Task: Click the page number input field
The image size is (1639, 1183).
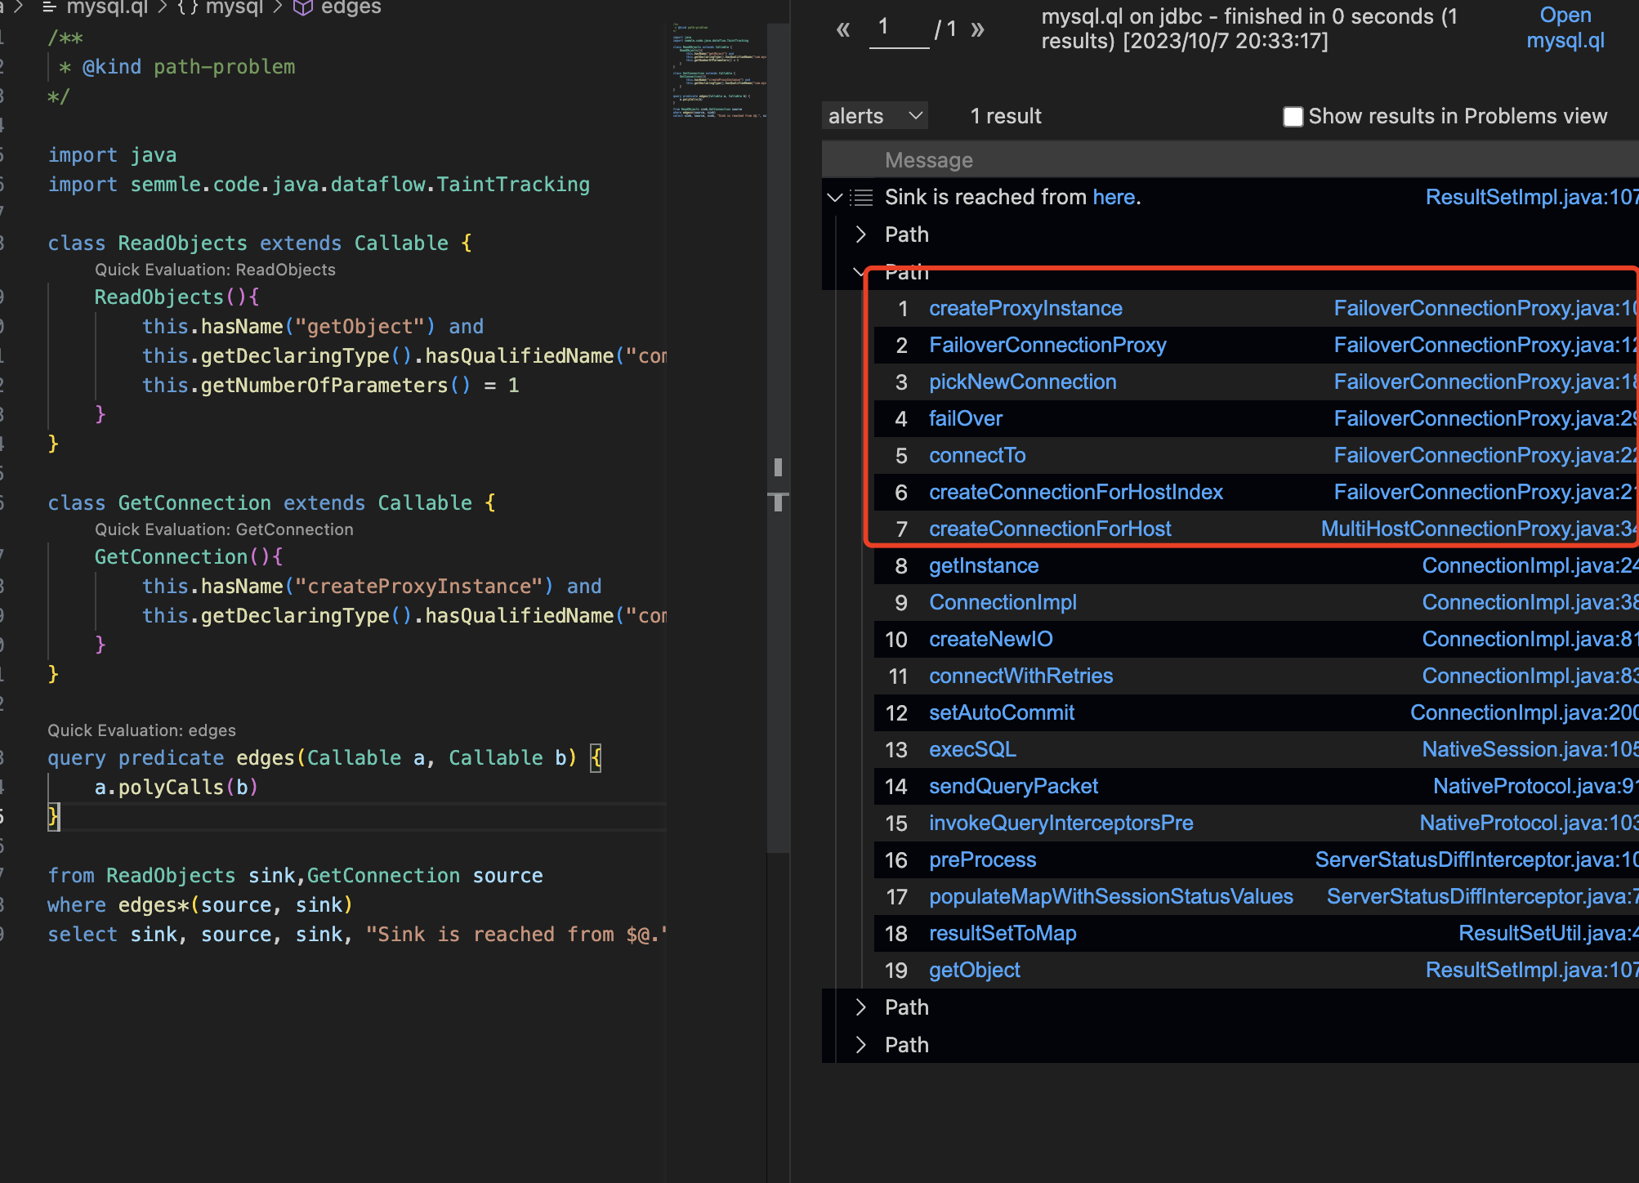Action: (898, 29)
